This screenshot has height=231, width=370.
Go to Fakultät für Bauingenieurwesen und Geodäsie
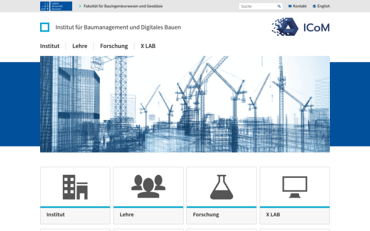coord(123,6)
